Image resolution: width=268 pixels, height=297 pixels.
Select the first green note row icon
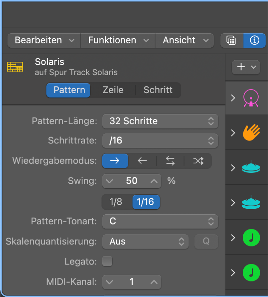pos(251,237)
